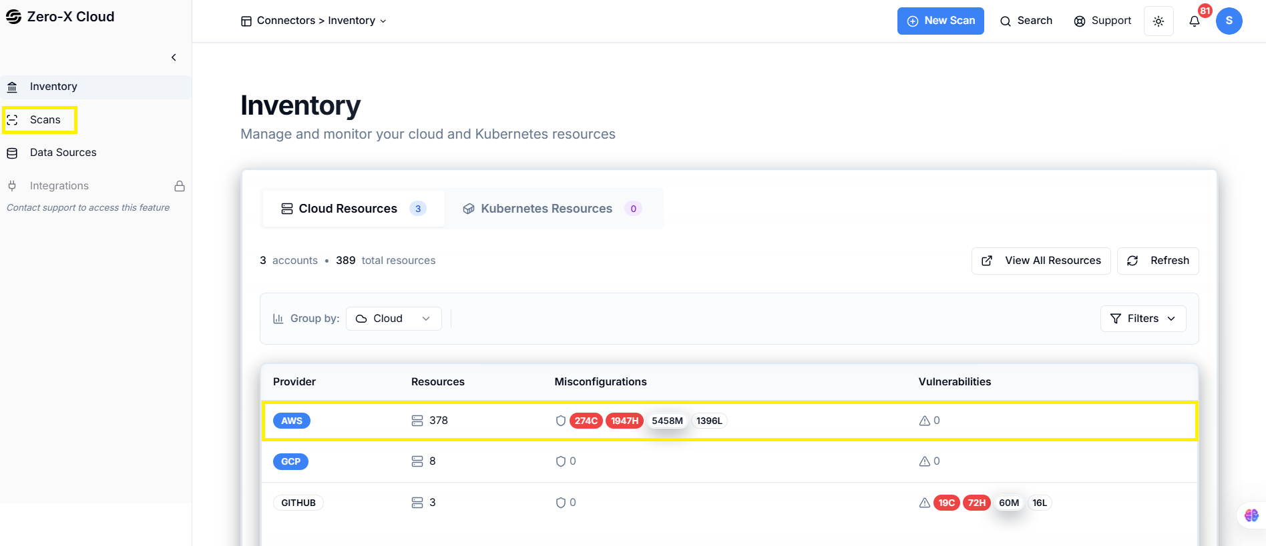Click the Vulnerabilities column header

coord(955,382)
